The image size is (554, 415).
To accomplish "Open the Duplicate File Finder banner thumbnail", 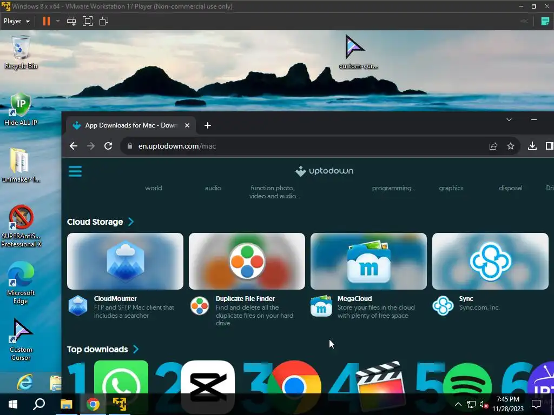I will (247, 261).
